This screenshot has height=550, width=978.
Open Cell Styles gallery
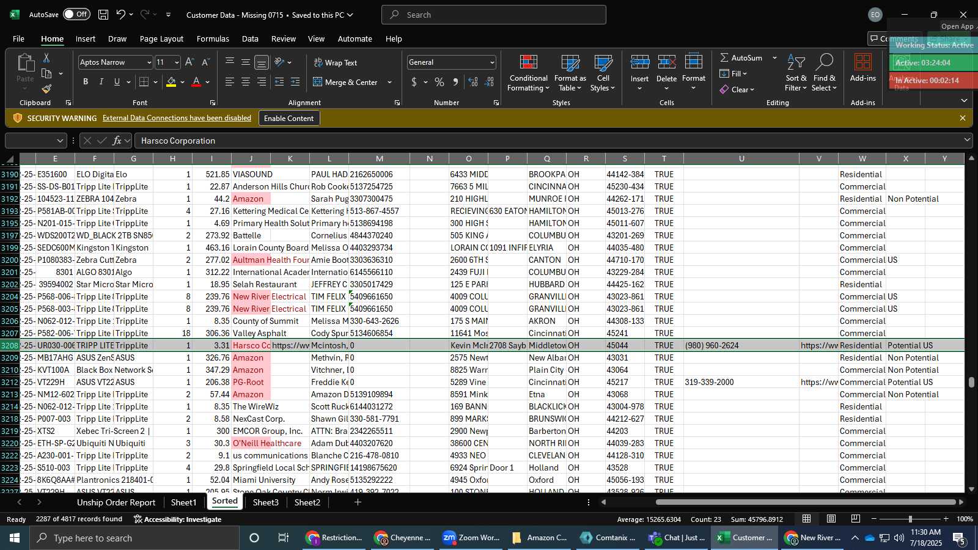(x=603, y=73)
